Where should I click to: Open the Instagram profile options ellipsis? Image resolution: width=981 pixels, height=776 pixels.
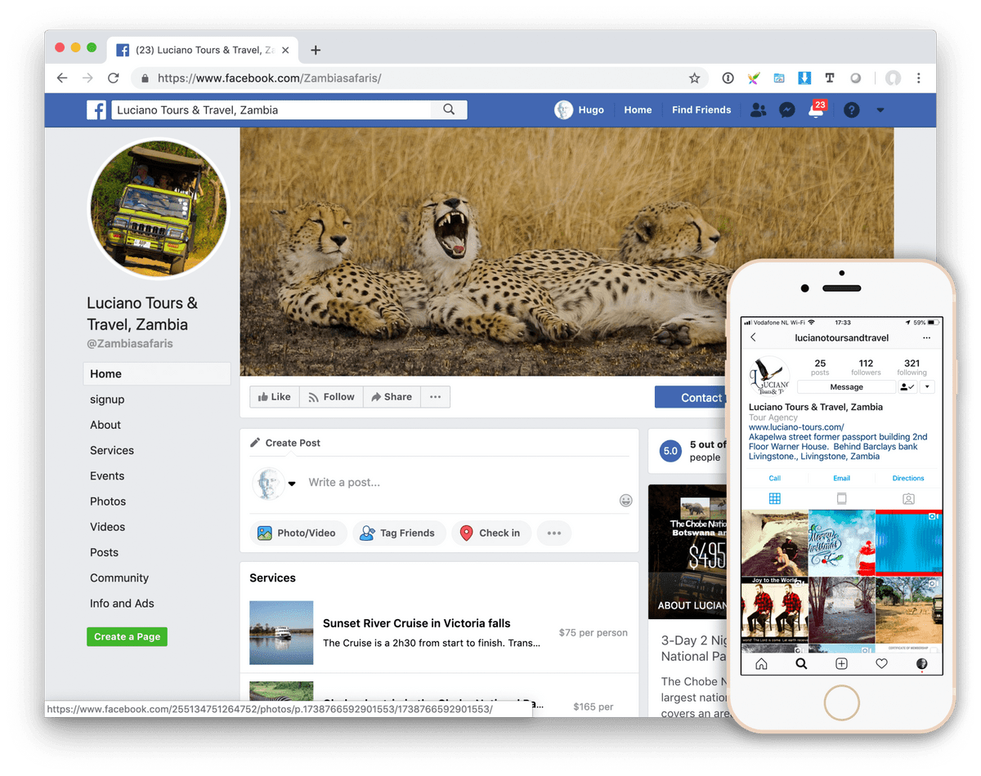tap(926, 337)
